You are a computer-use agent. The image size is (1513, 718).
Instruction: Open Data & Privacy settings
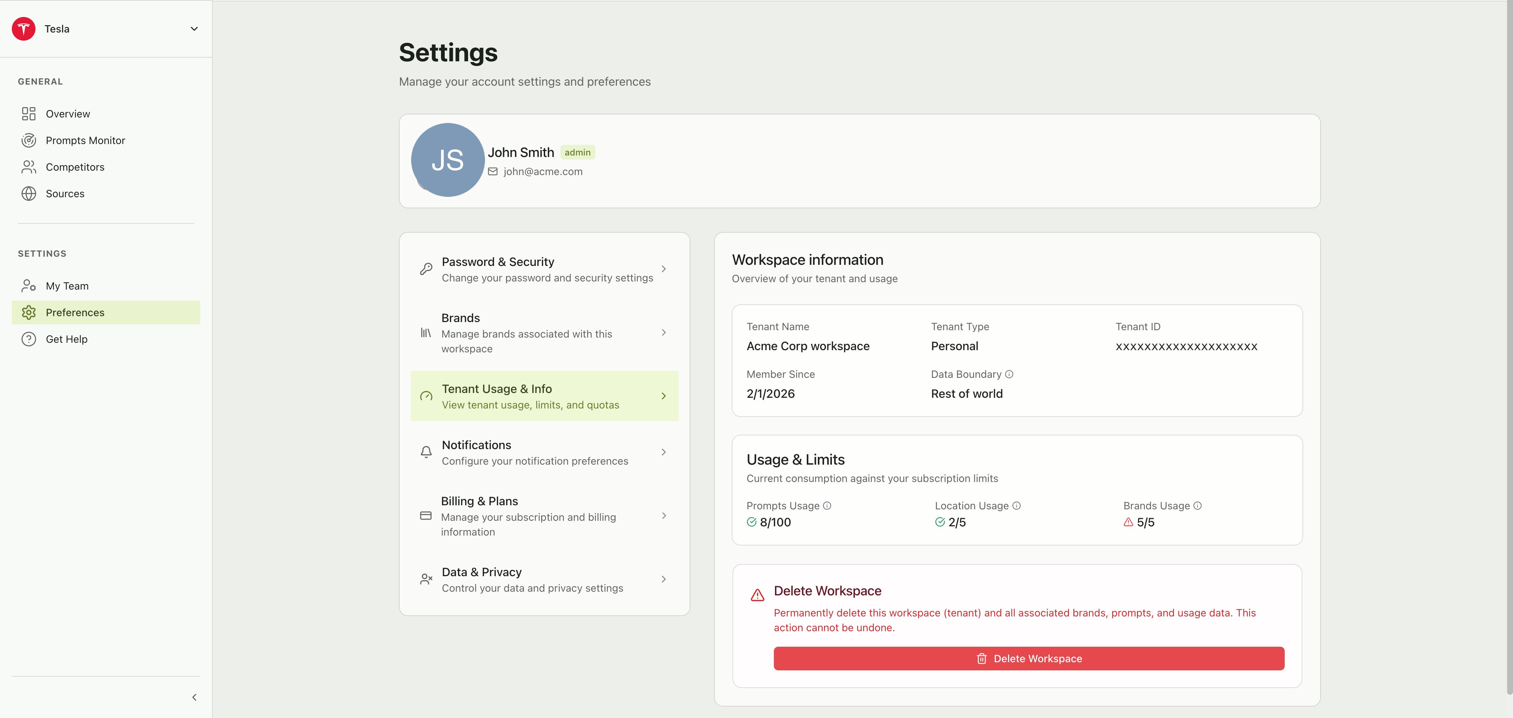point(544,579)
